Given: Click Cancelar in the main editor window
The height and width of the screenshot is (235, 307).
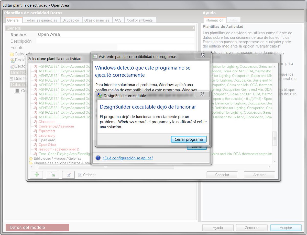Looking at the screenshot, I should (252, 228).
